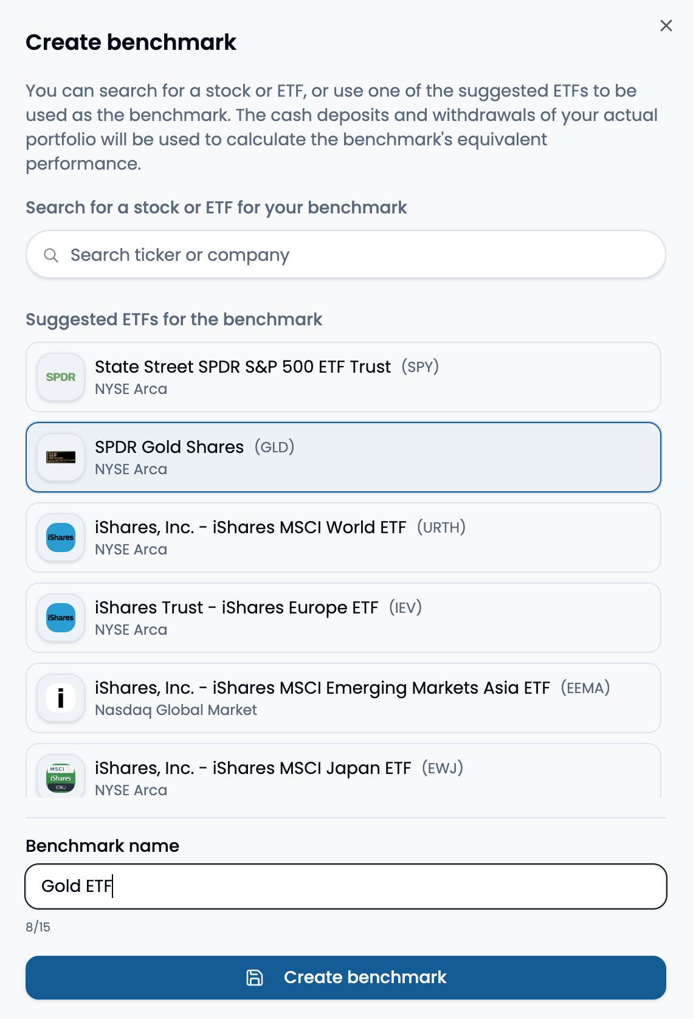This screenshot has height=1019, width=693.
Task: Click the iShares logo beside IEV
Action: (61, 618)
